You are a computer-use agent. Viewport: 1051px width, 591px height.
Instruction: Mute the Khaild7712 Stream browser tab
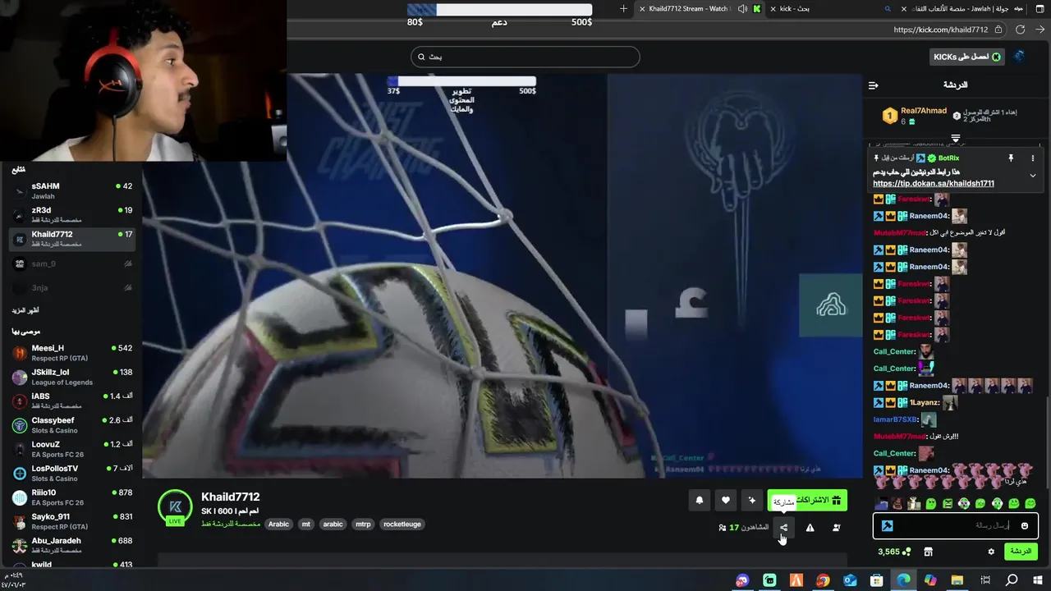coord(742,8)
